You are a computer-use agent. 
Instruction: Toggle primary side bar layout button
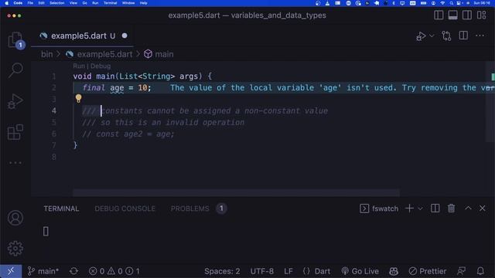click(x=439, y=15)
